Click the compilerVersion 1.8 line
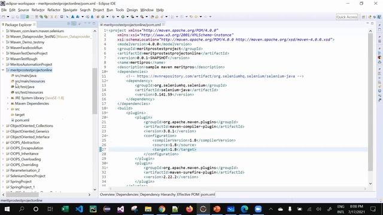The width and height of the screenshot is (383, 215). (194, 140)
